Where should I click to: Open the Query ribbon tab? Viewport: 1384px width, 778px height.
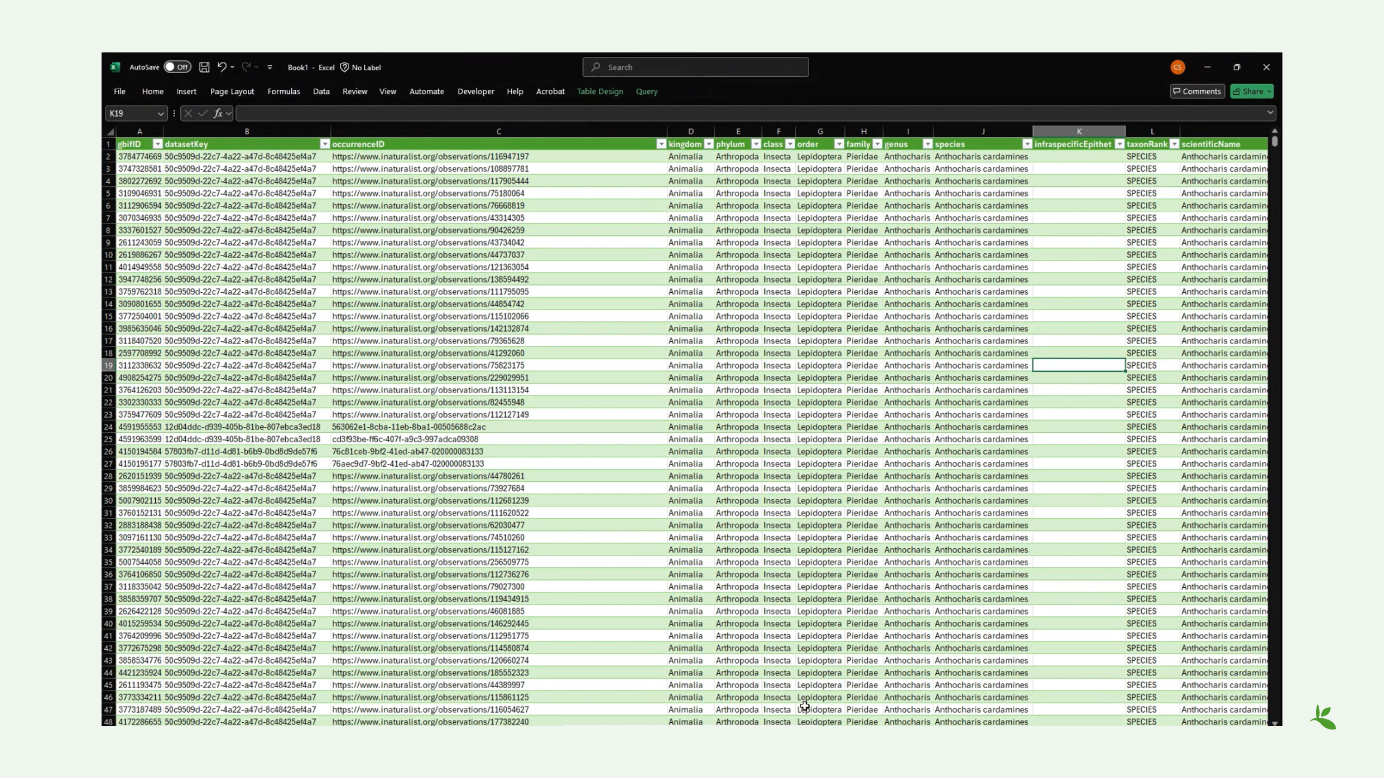coord(646,91)
